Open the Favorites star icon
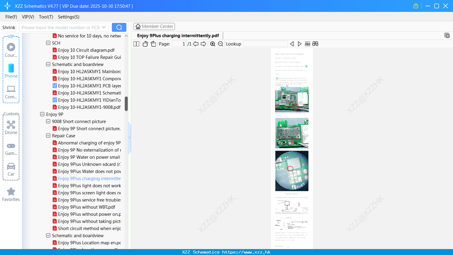Image resolution: width=453 pixels, height=255 pixels. (11, 194)
